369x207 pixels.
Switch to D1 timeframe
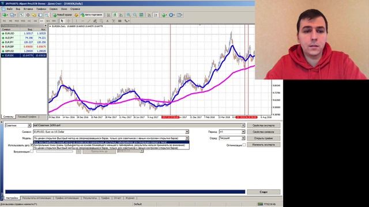42,21
